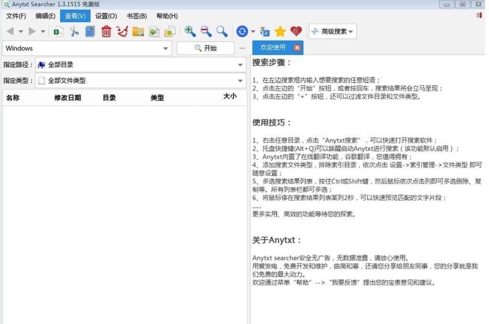Click the zoom in magnifier icon
The image size is (489, 324).
tap(190, 31)
